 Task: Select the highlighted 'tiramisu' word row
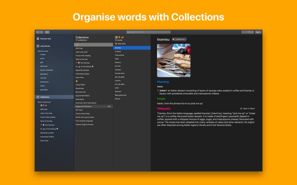132,48
